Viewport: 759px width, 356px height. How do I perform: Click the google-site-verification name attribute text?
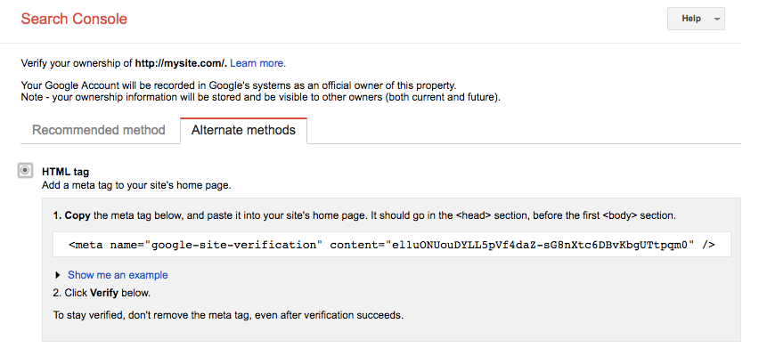pyautogui.click(x=233, y=244)
